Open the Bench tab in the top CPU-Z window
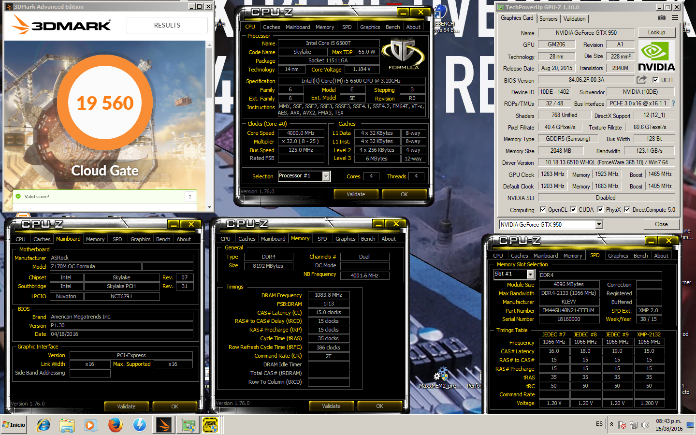 393,27
